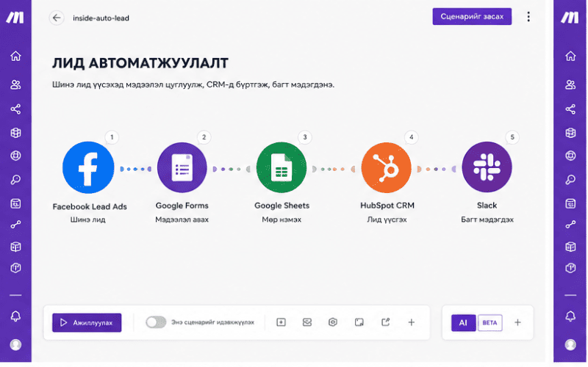Open the Make logo in the left sidebar
Image resolution: width=588 pixels, height=367 pixels.
coord(15,17)
